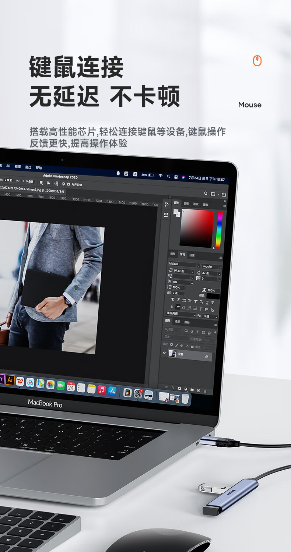Click the horizontal scale 100% field
Image resolution: width=291 pixels, height=552 pixels.
coord(213,290)
